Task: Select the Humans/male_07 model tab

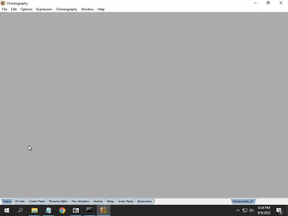Action: pos(243,201)
